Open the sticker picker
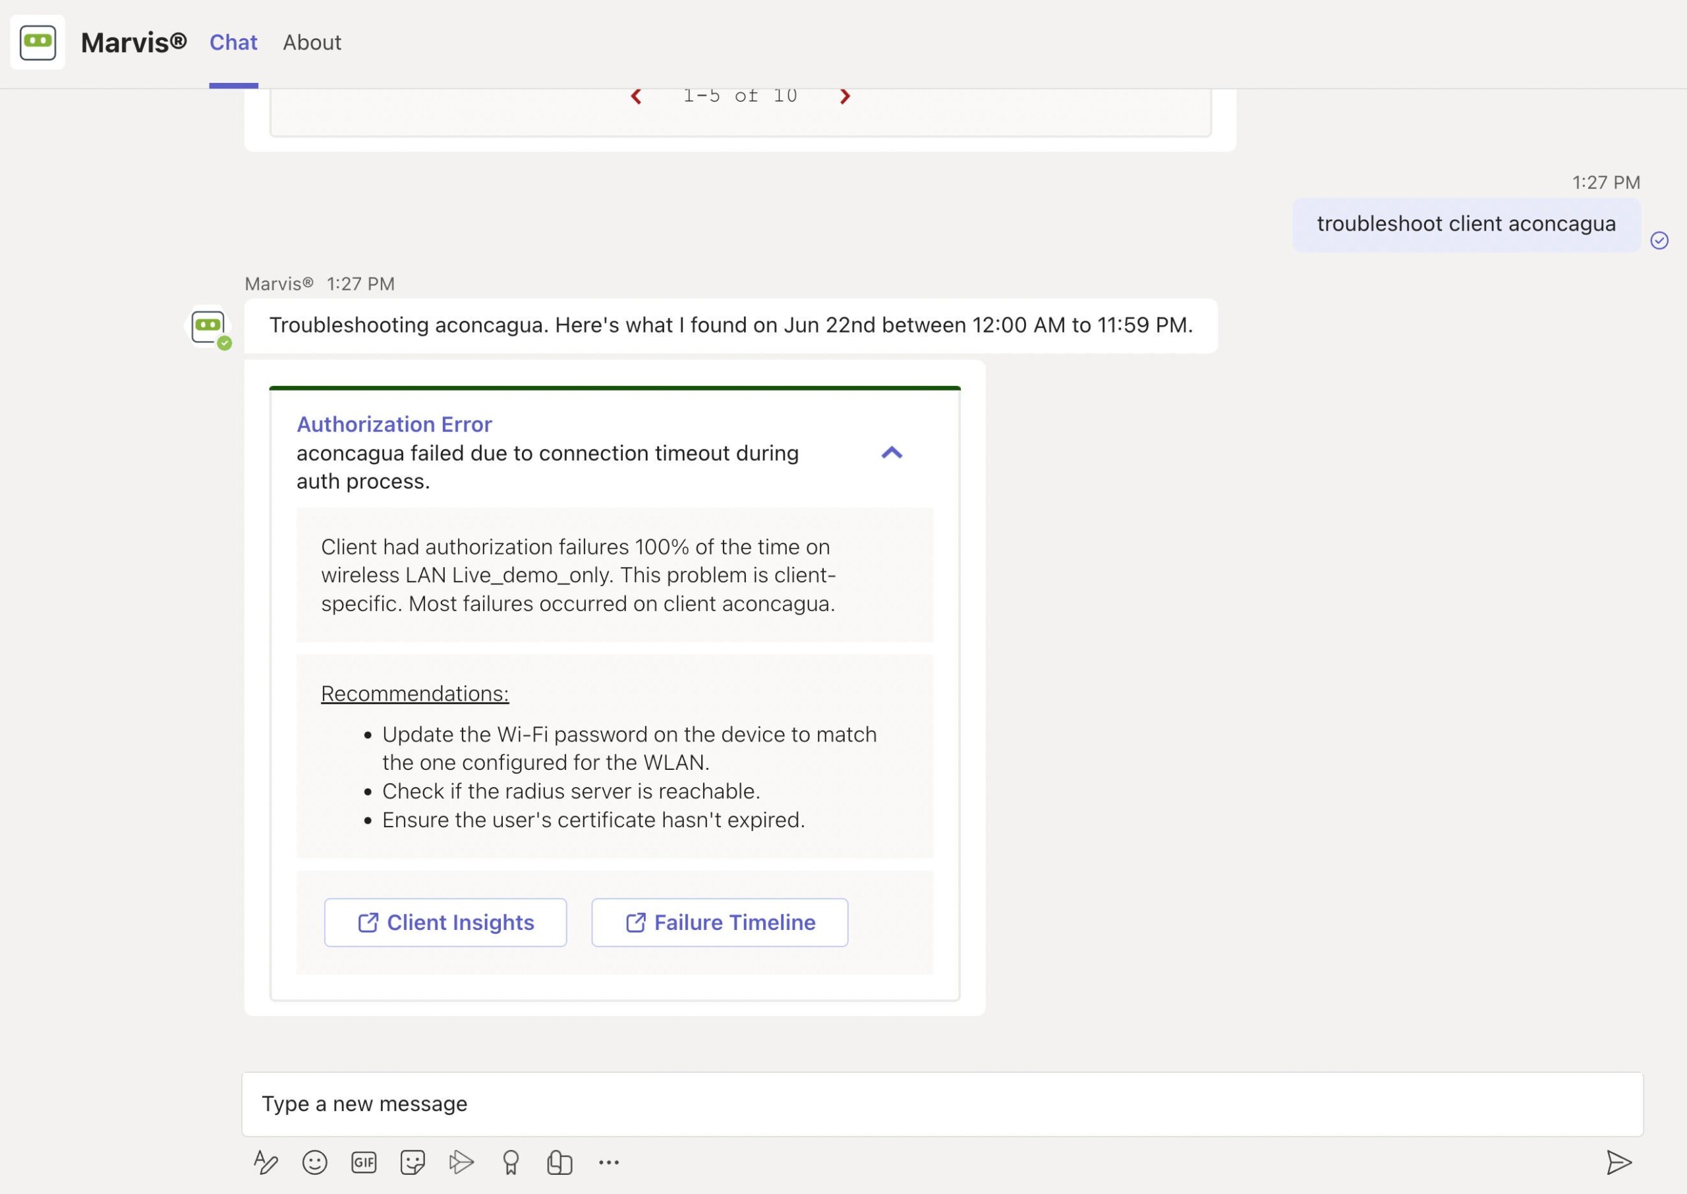Image resolution: width=1687 pixels, height=1194 pixels. [412, 1162]
